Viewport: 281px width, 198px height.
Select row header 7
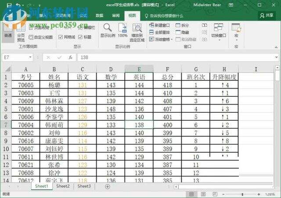6,125
